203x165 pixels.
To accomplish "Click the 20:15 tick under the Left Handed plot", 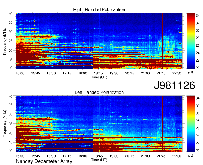I will (130, 156).
